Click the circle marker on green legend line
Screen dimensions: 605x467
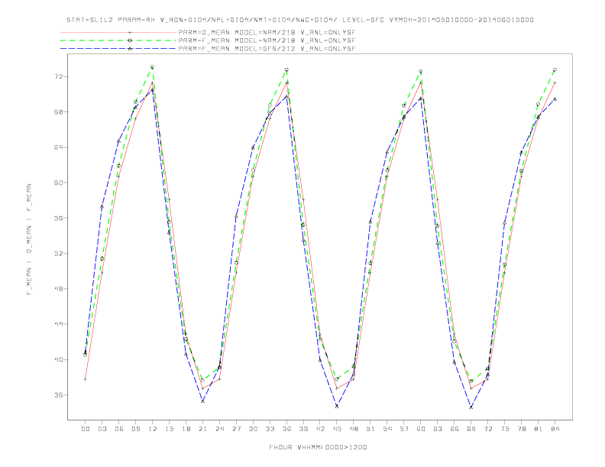click(x=130, y=40)
